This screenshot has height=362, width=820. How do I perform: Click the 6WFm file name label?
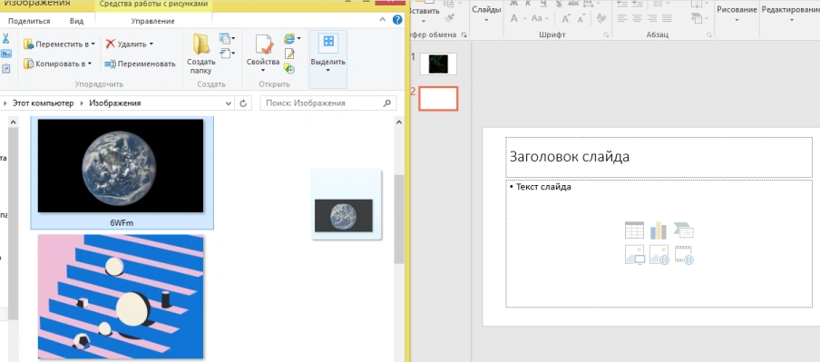(122, 222)
